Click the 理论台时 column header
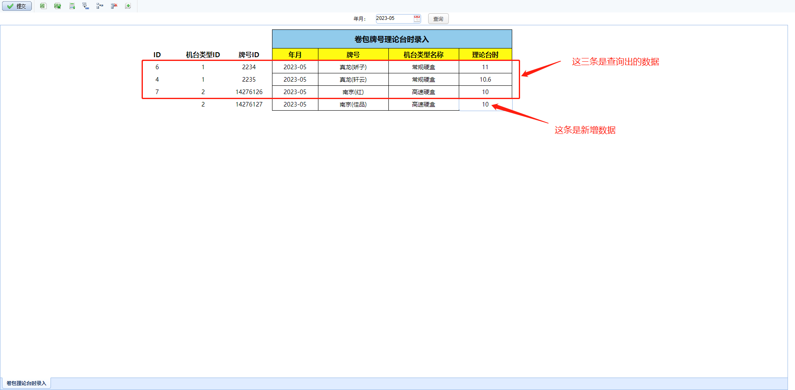795x390 pixels. tap(485, 55)
